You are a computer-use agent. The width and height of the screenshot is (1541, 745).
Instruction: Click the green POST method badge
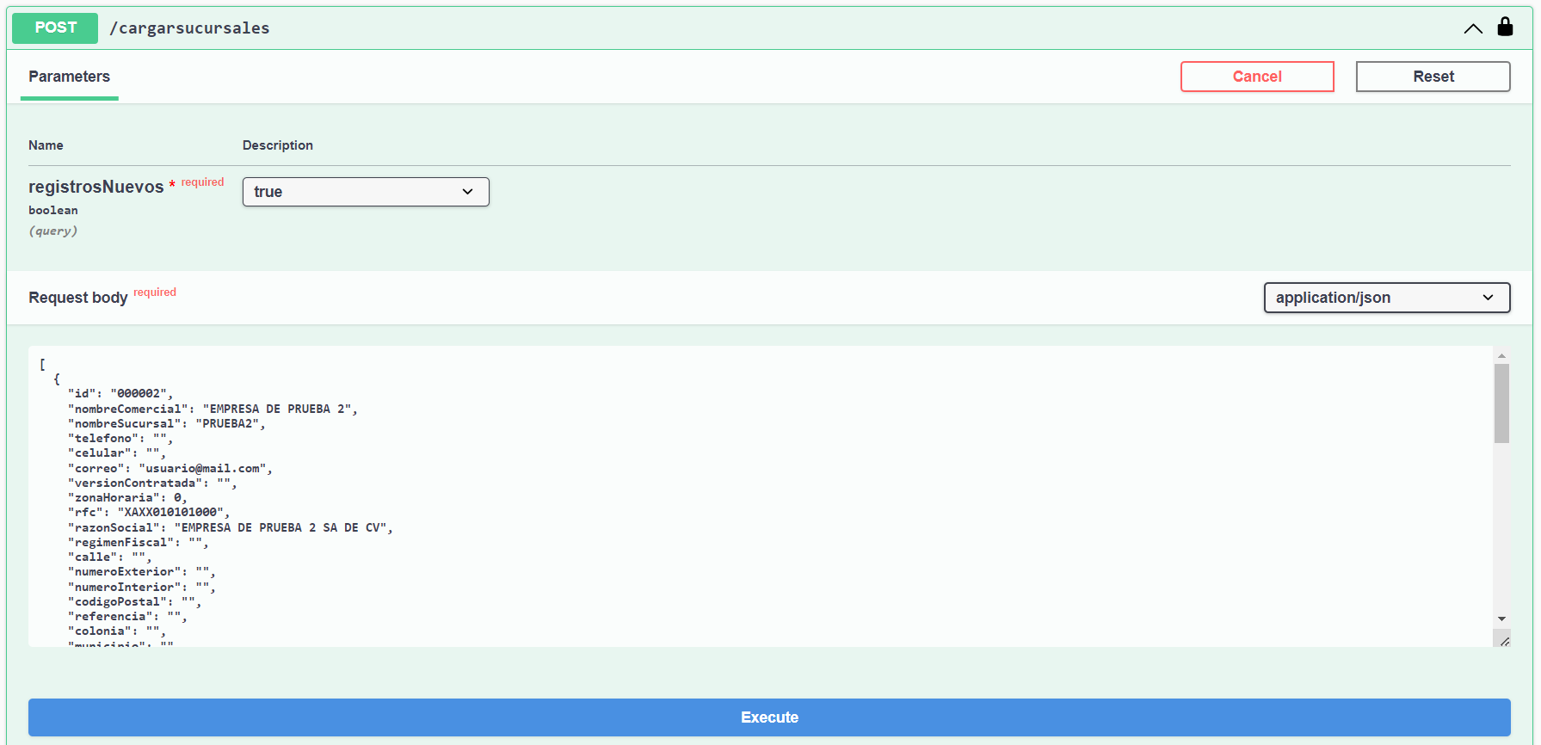[55, 28]
